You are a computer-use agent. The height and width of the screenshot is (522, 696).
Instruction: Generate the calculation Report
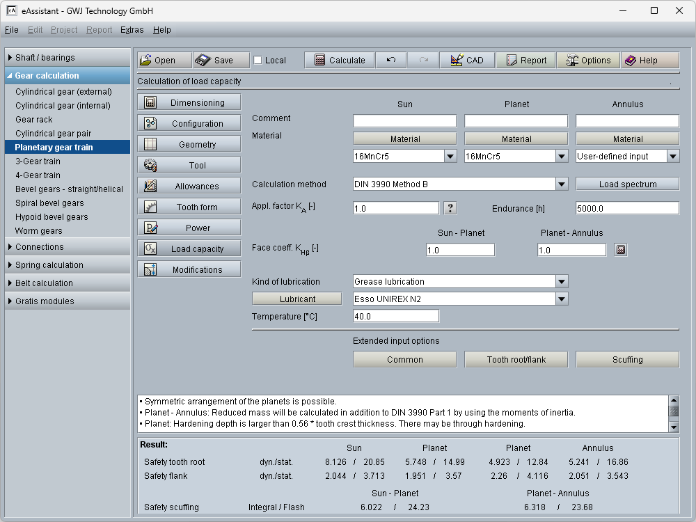click(x=525, y=61)
